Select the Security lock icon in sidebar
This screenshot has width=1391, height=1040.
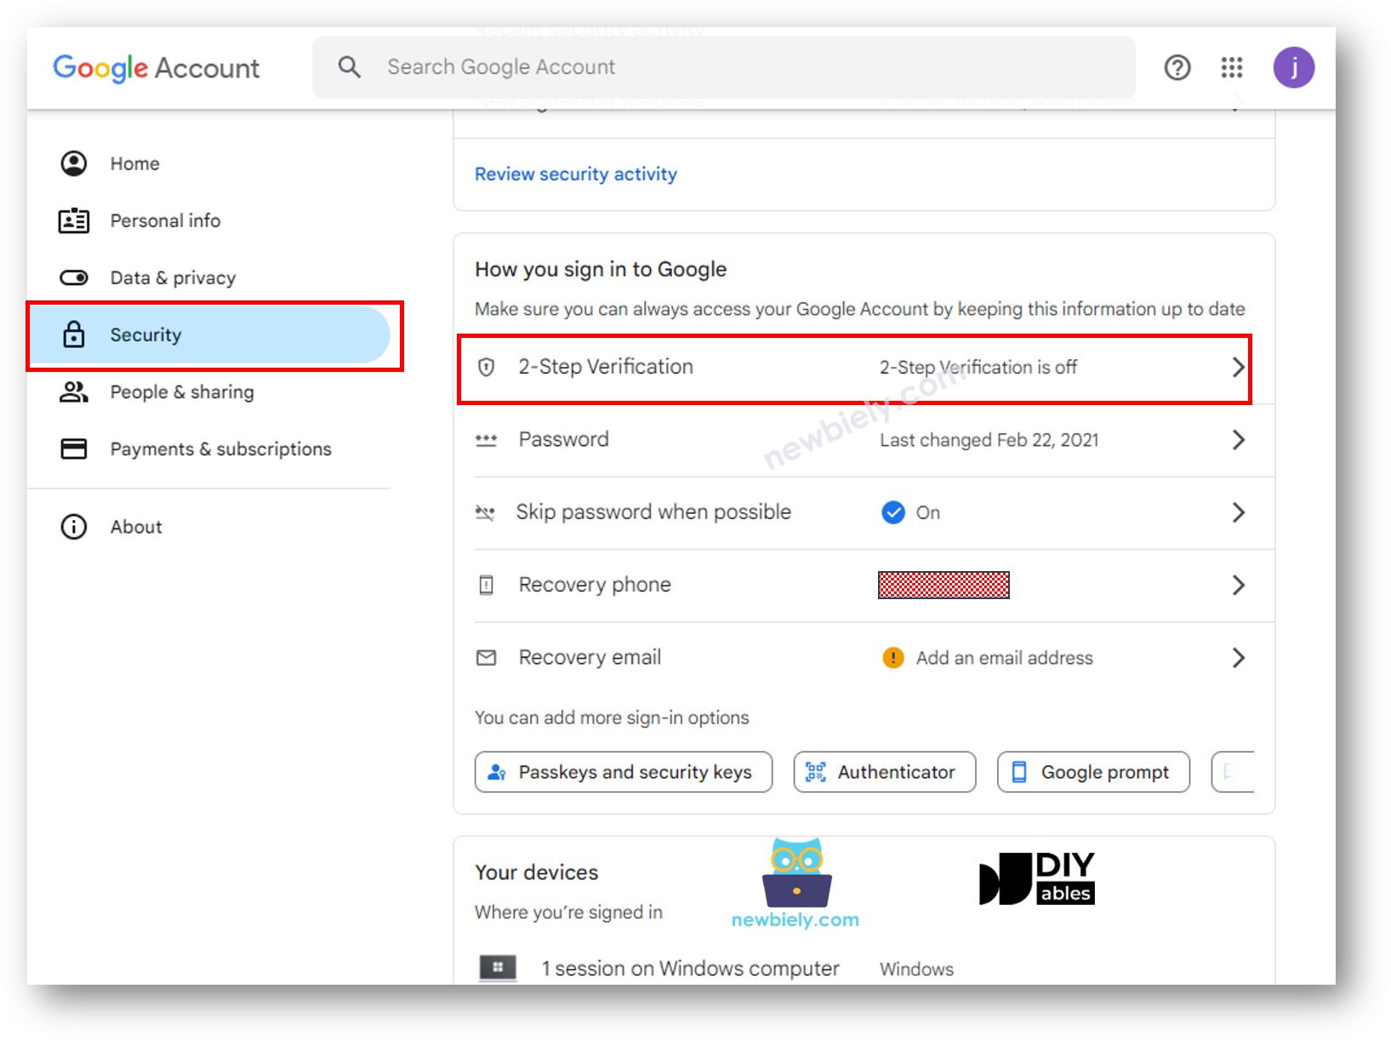pyautogui.click(x=74, y=334)
